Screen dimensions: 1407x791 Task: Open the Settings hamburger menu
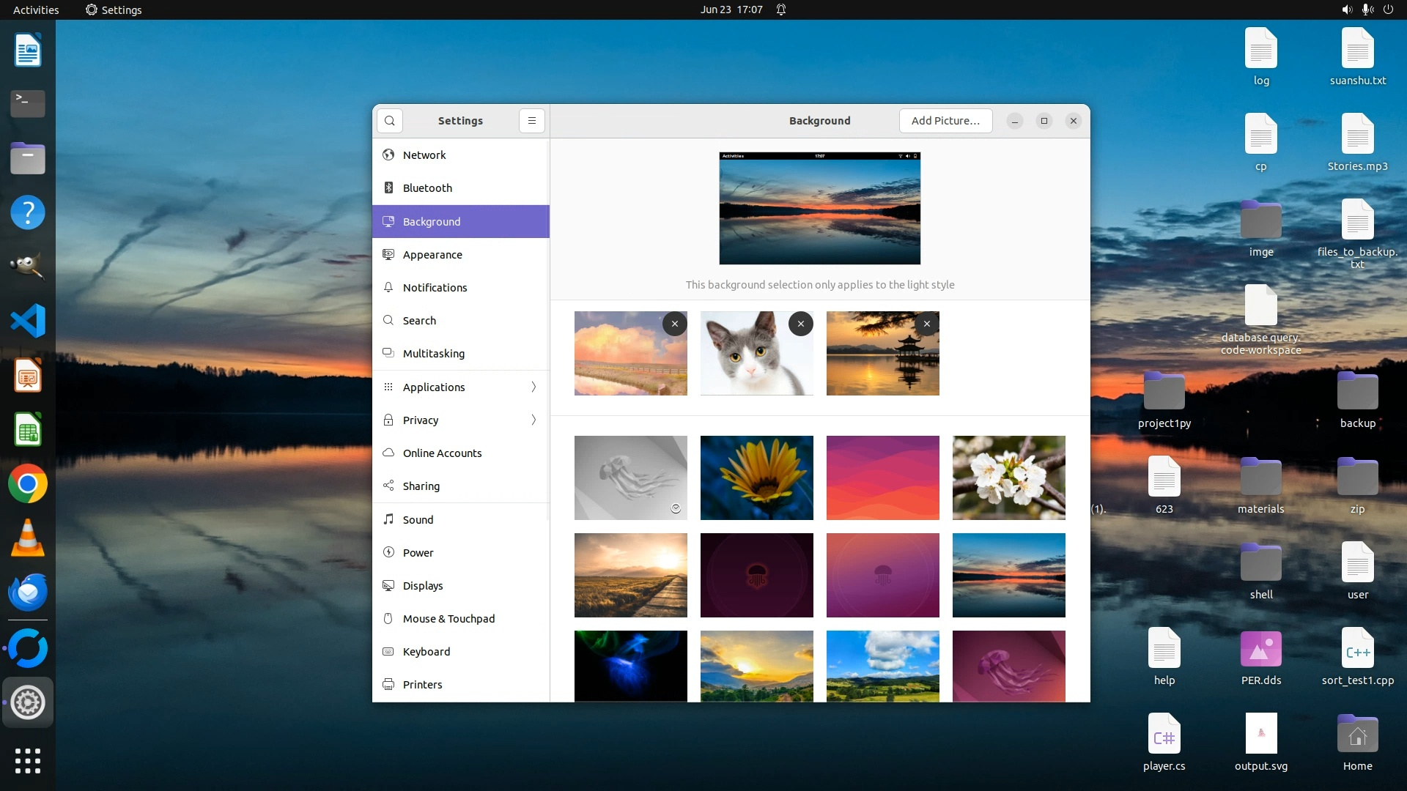click(532, 121)
